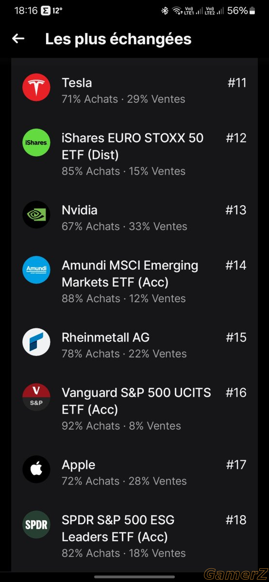Tap the Apple logo icon

(36, 469)
